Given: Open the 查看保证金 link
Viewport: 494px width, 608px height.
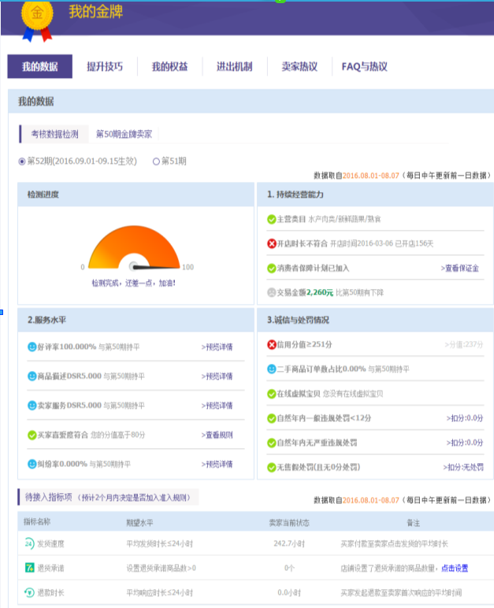Looking at the screenshot, I should pyautogui.click(x=460, y=268).
